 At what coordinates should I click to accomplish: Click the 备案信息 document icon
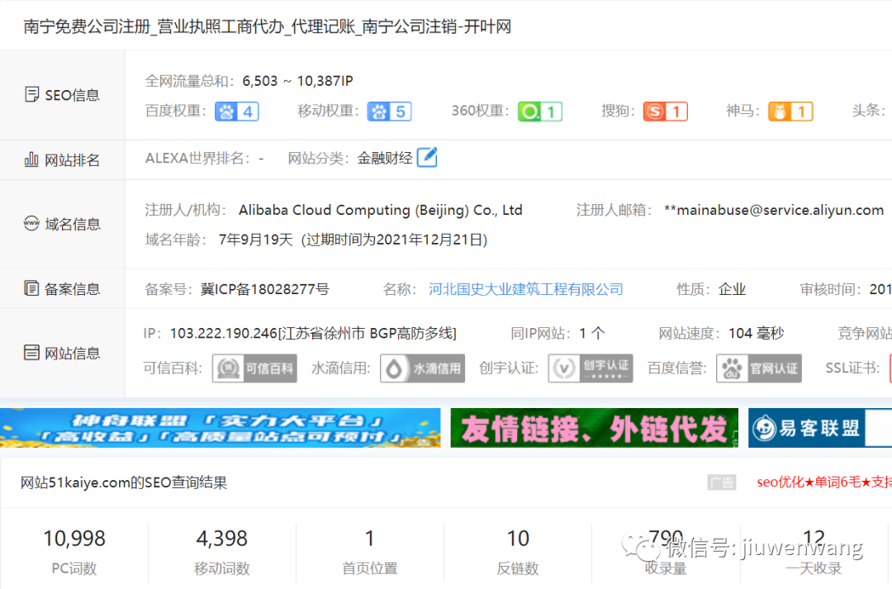point(32,288)
